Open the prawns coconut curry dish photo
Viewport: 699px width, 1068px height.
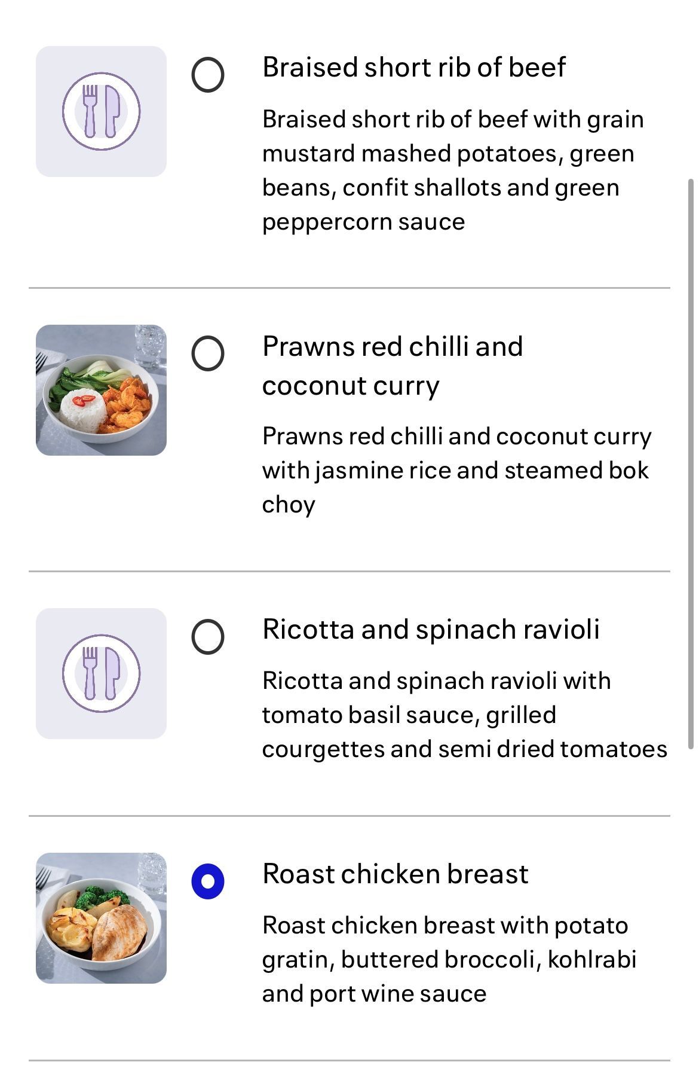[101, 390]
